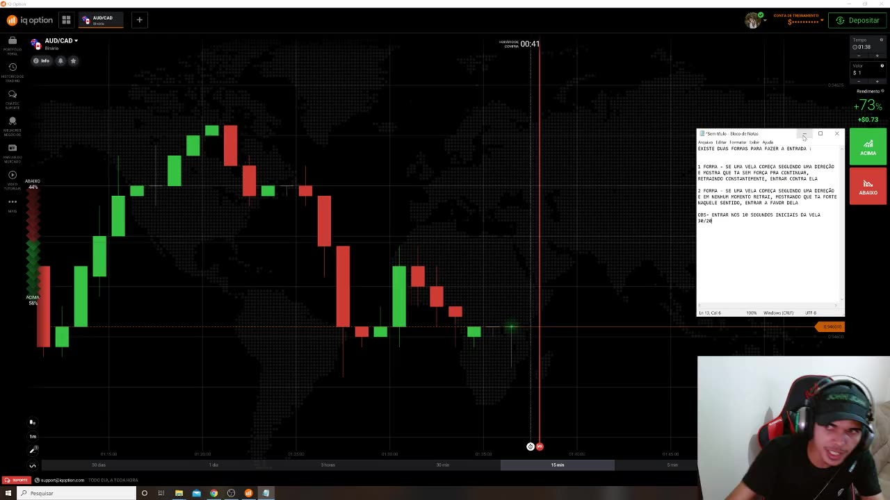Show Rendimento help info icon

[882, 91]
